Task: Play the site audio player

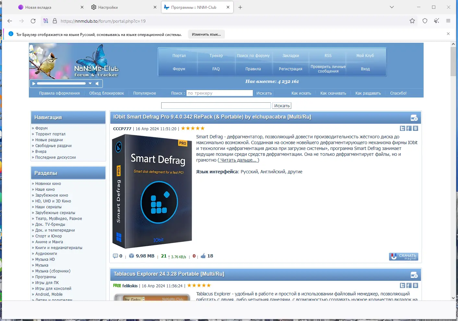Action: coord(34,84)
